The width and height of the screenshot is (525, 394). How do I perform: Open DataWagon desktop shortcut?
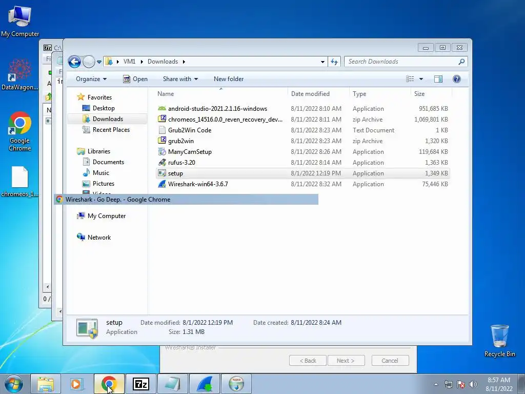click(x=20, y=74)
